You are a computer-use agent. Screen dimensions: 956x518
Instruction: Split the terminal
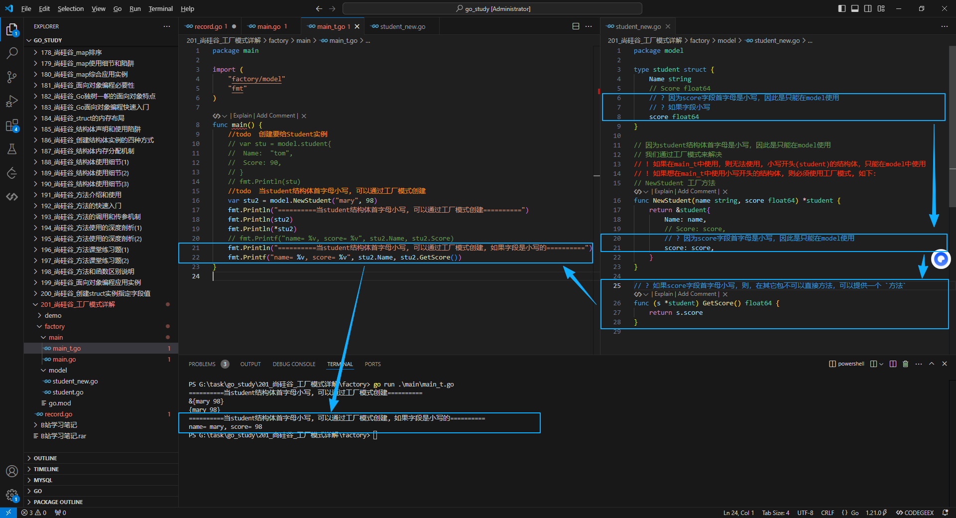893,364
